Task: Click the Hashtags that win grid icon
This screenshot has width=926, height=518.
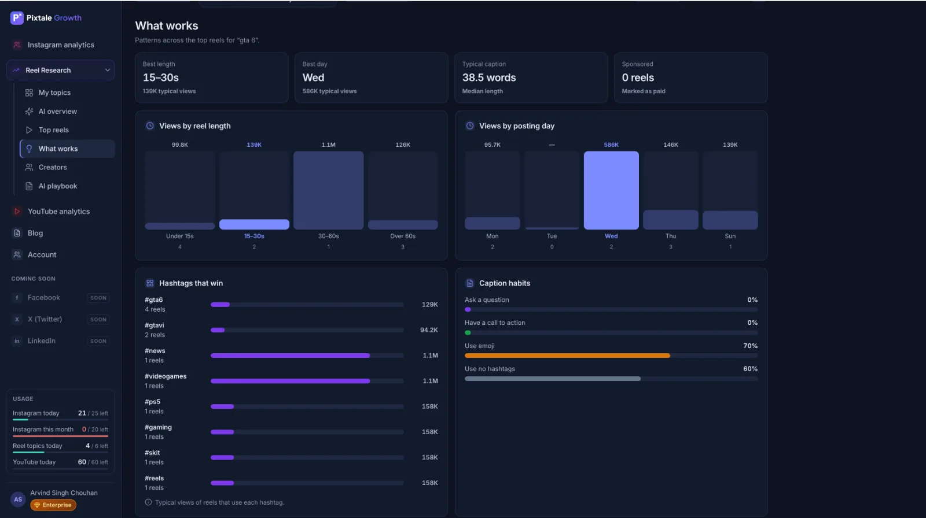Action: (150, 283)
